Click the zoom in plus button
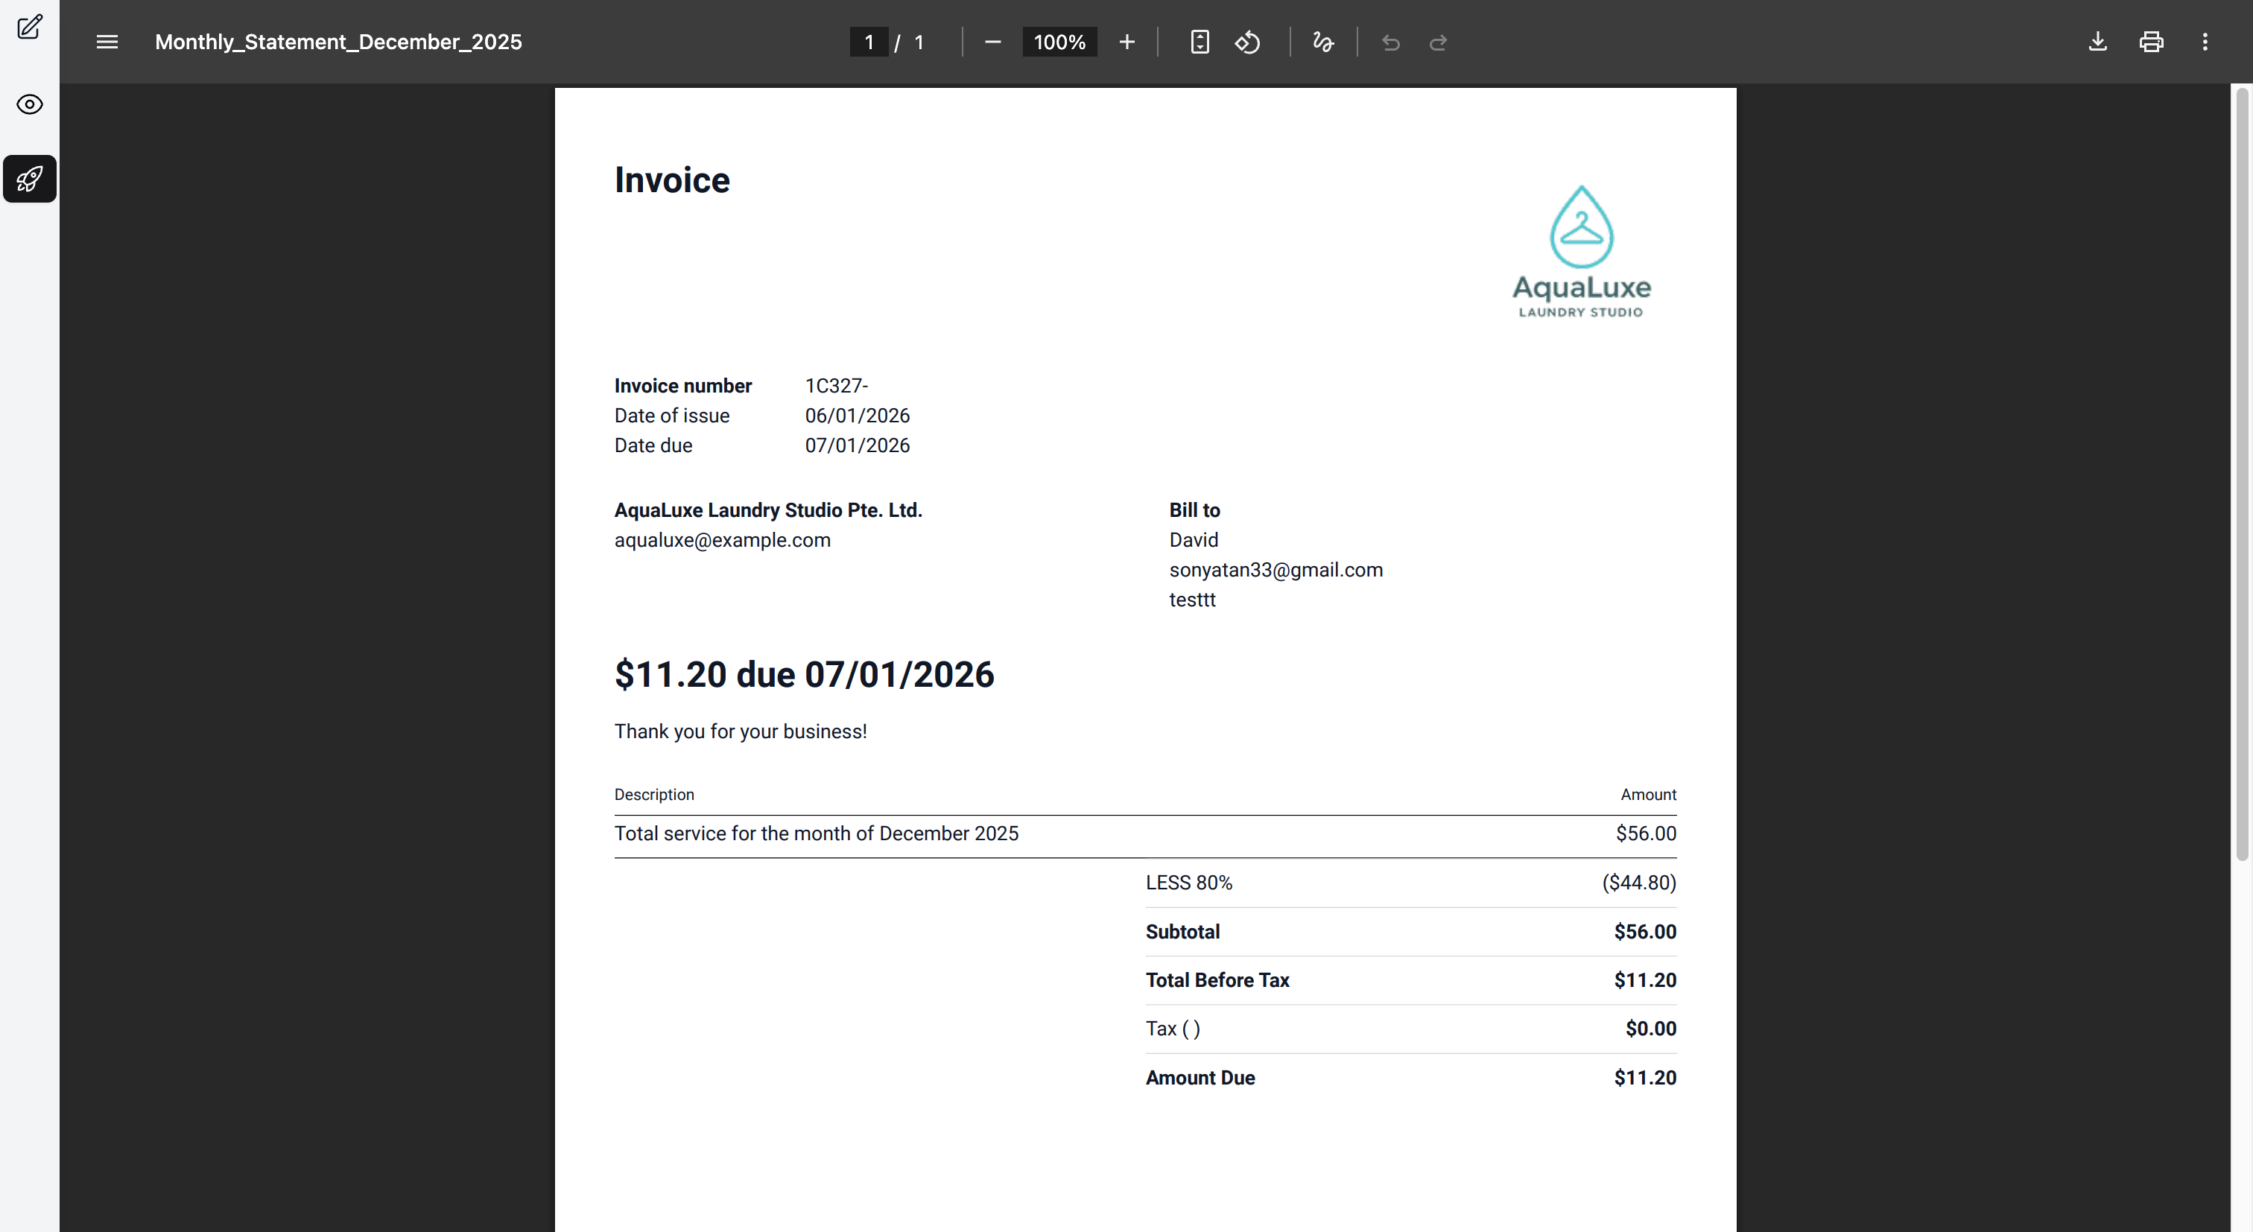Screen dimensions: 2253x1232 point(1126,42)
